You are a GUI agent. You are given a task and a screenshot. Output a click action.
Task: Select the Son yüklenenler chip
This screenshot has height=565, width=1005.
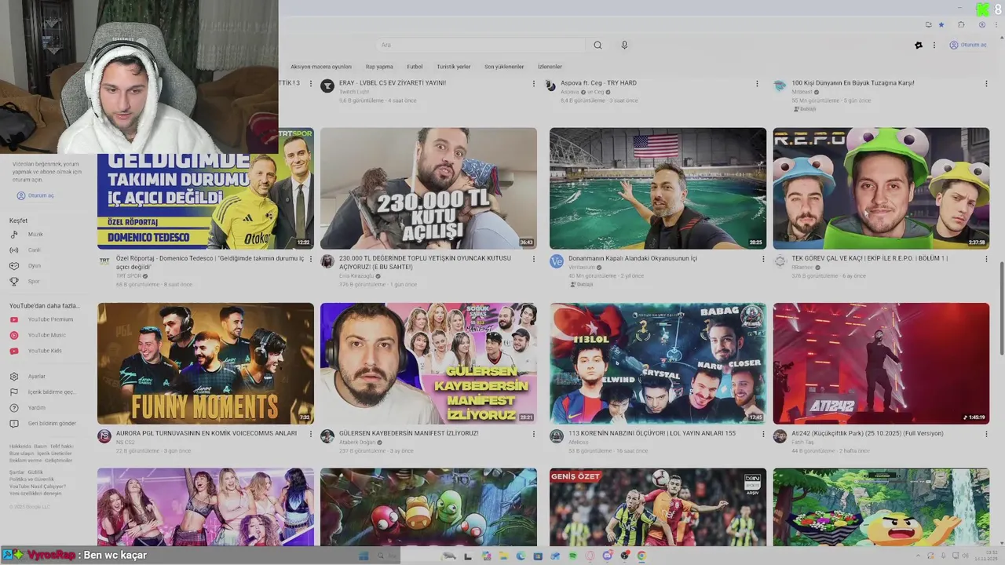(x=504, y=67)
